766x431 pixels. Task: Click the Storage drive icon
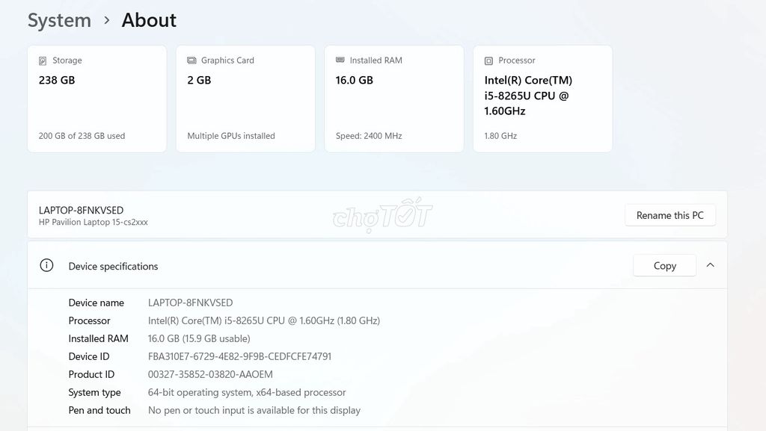point(43,61)
